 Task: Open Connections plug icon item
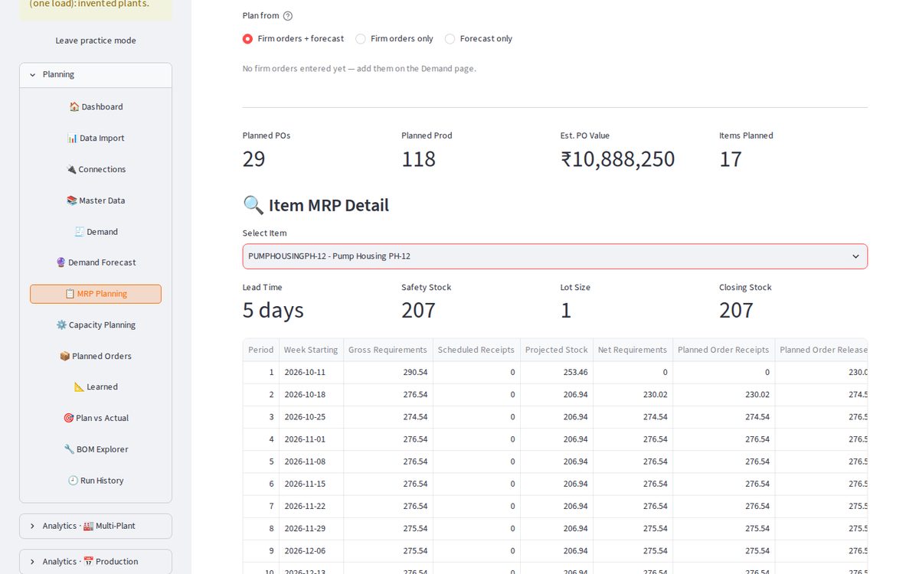96,169
